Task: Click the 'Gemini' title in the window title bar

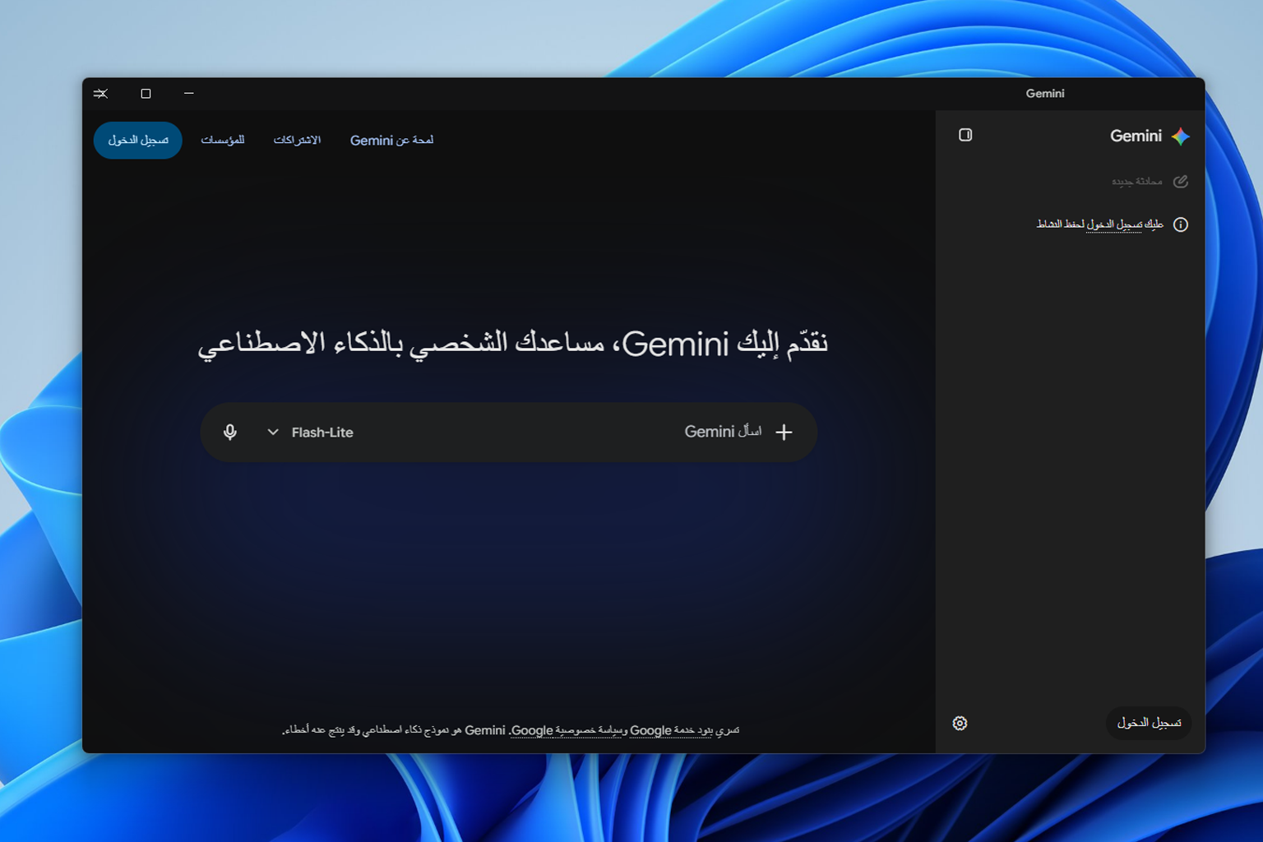Action: [x=1045, y=94]
